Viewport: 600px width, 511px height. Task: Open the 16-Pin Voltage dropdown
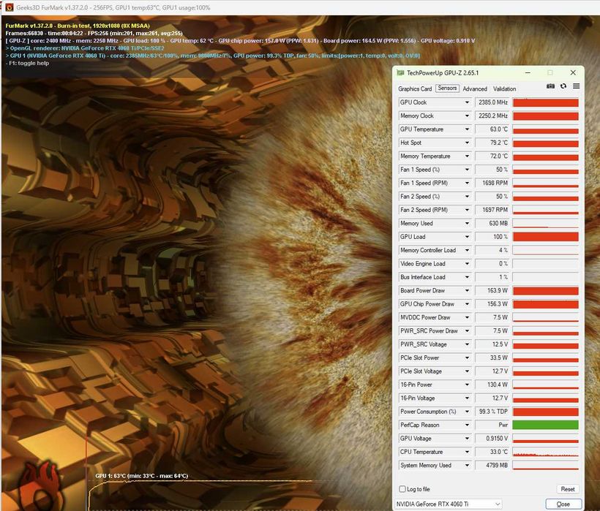467,398
